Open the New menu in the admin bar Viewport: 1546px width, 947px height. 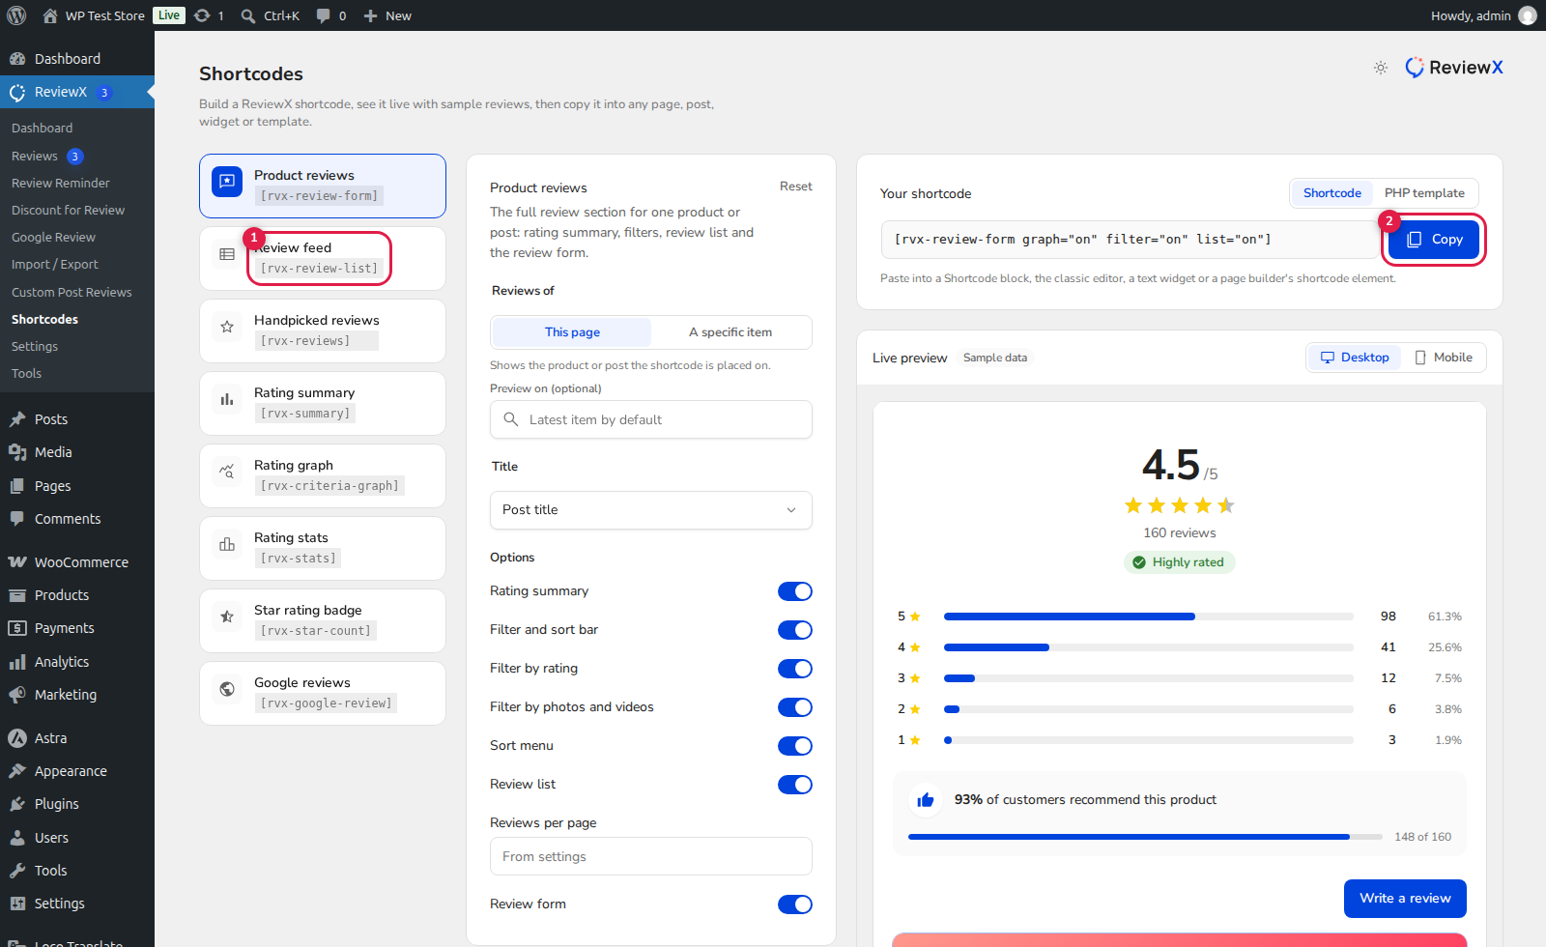[x=387, y=15]
